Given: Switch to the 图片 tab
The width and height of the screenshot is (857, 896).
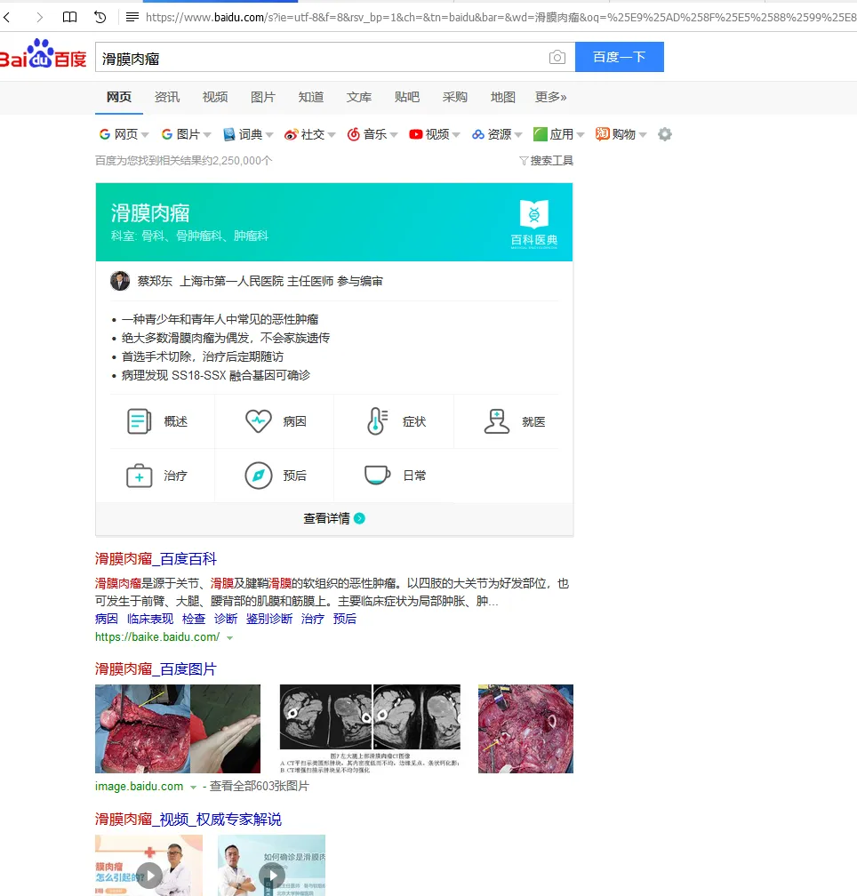Looking at the screenshot, I should point(263,97).
